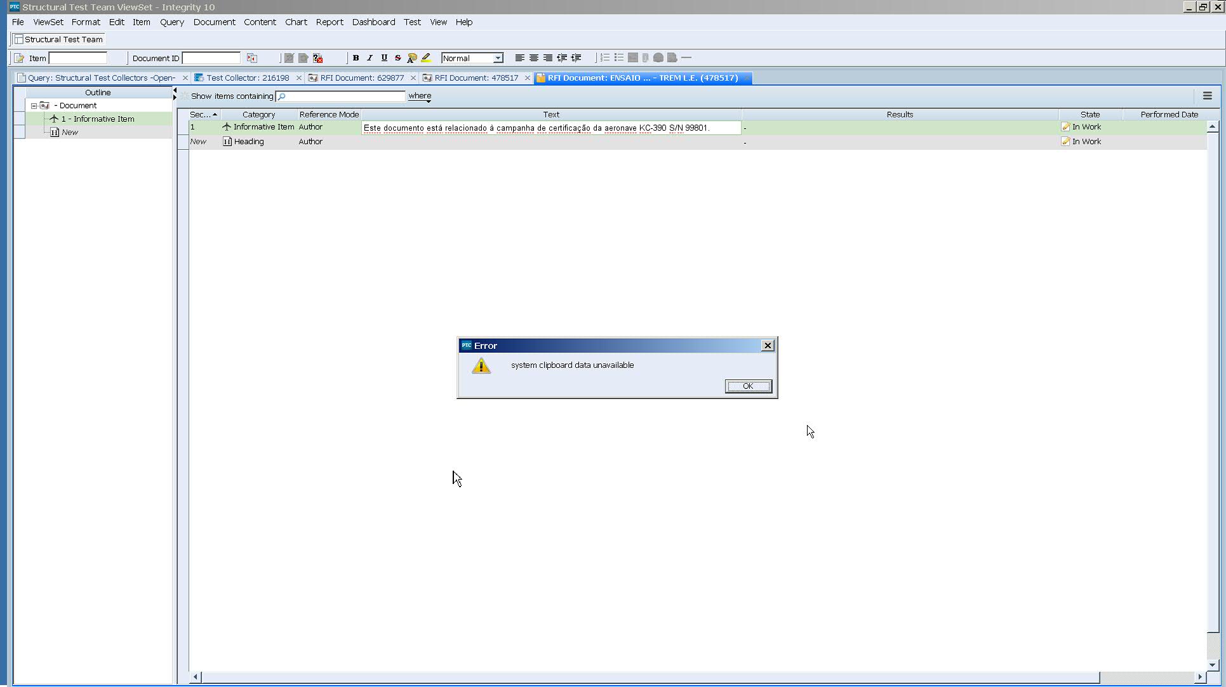Toggle strikethrough formatting

[398, 58]
